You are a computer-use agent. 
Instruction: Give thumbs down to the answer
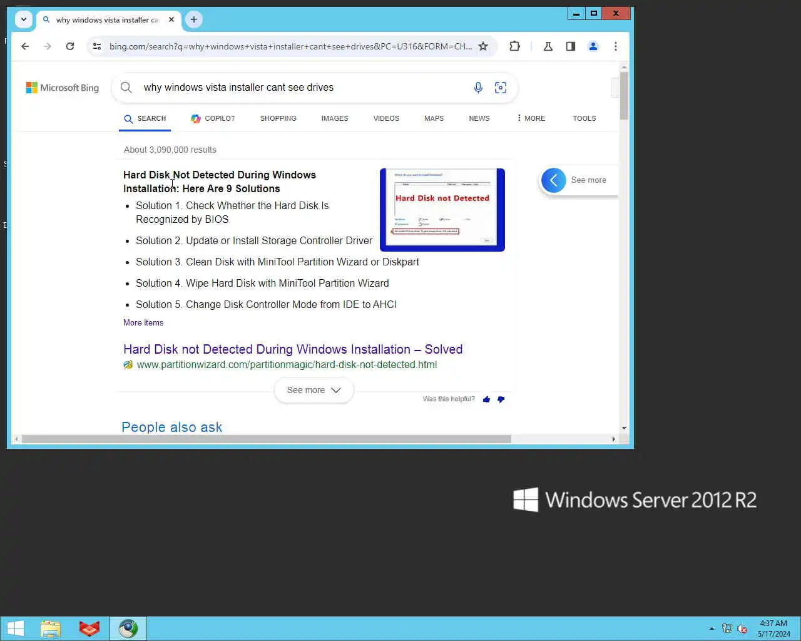click(501, 399)
